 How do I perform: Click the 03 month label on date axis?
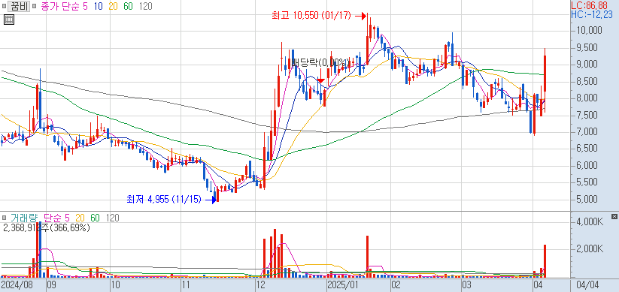pyautogui.click(x=467, y=285)
